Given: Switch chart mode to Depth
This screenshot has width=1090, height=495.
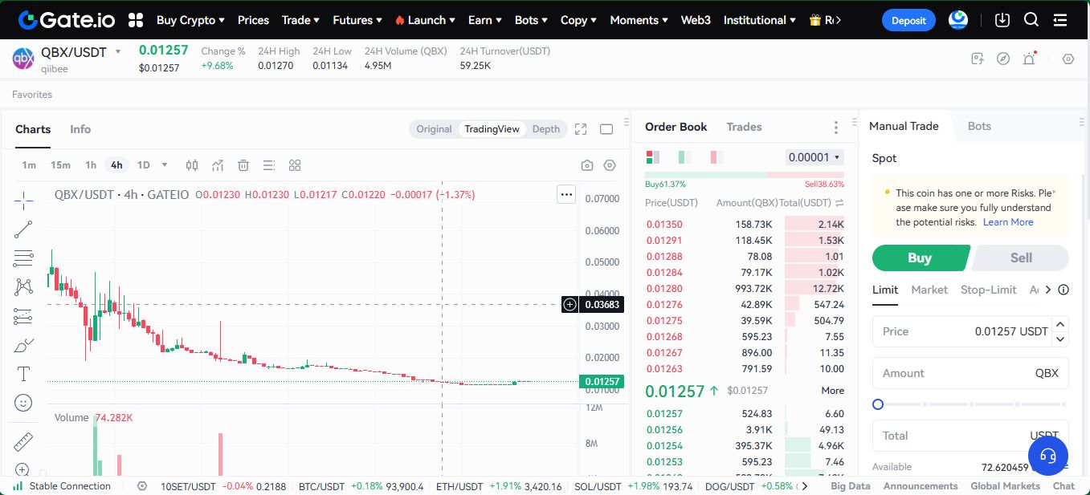Looking at the screenshot, I should [546, 129].
